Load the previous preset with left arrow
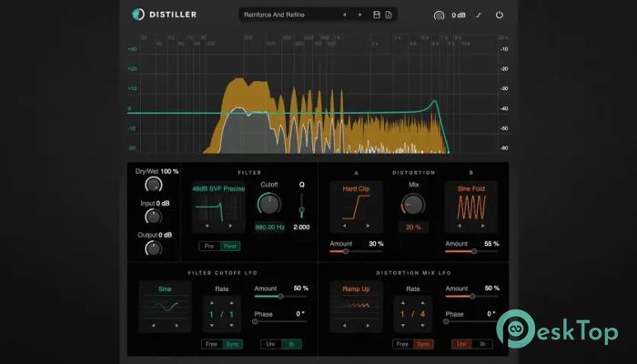Screen dimensions: 637x364 click(344, 15)
